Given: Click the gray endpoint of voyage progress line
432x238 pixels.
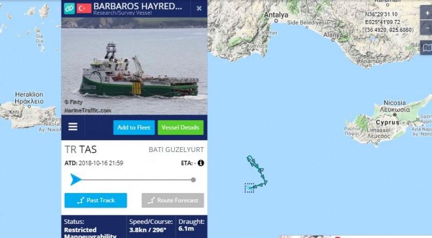Looking at the screenshot, I should click(x=193, y=180).
